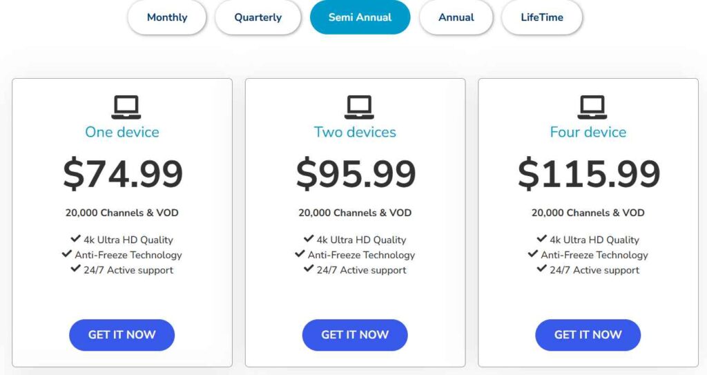Select the Quarterly plan tab
This screenshot has height=375, width=707.
point(258,17)
